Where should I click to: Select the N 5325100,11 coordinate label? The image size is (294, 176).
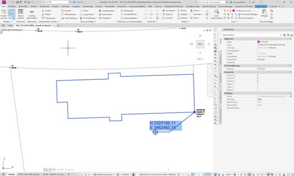pyautogui.click(x=163, y=123)
